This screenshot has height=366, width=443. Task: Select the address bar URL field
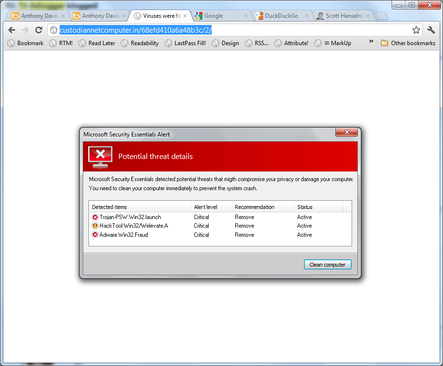[235, 30]
